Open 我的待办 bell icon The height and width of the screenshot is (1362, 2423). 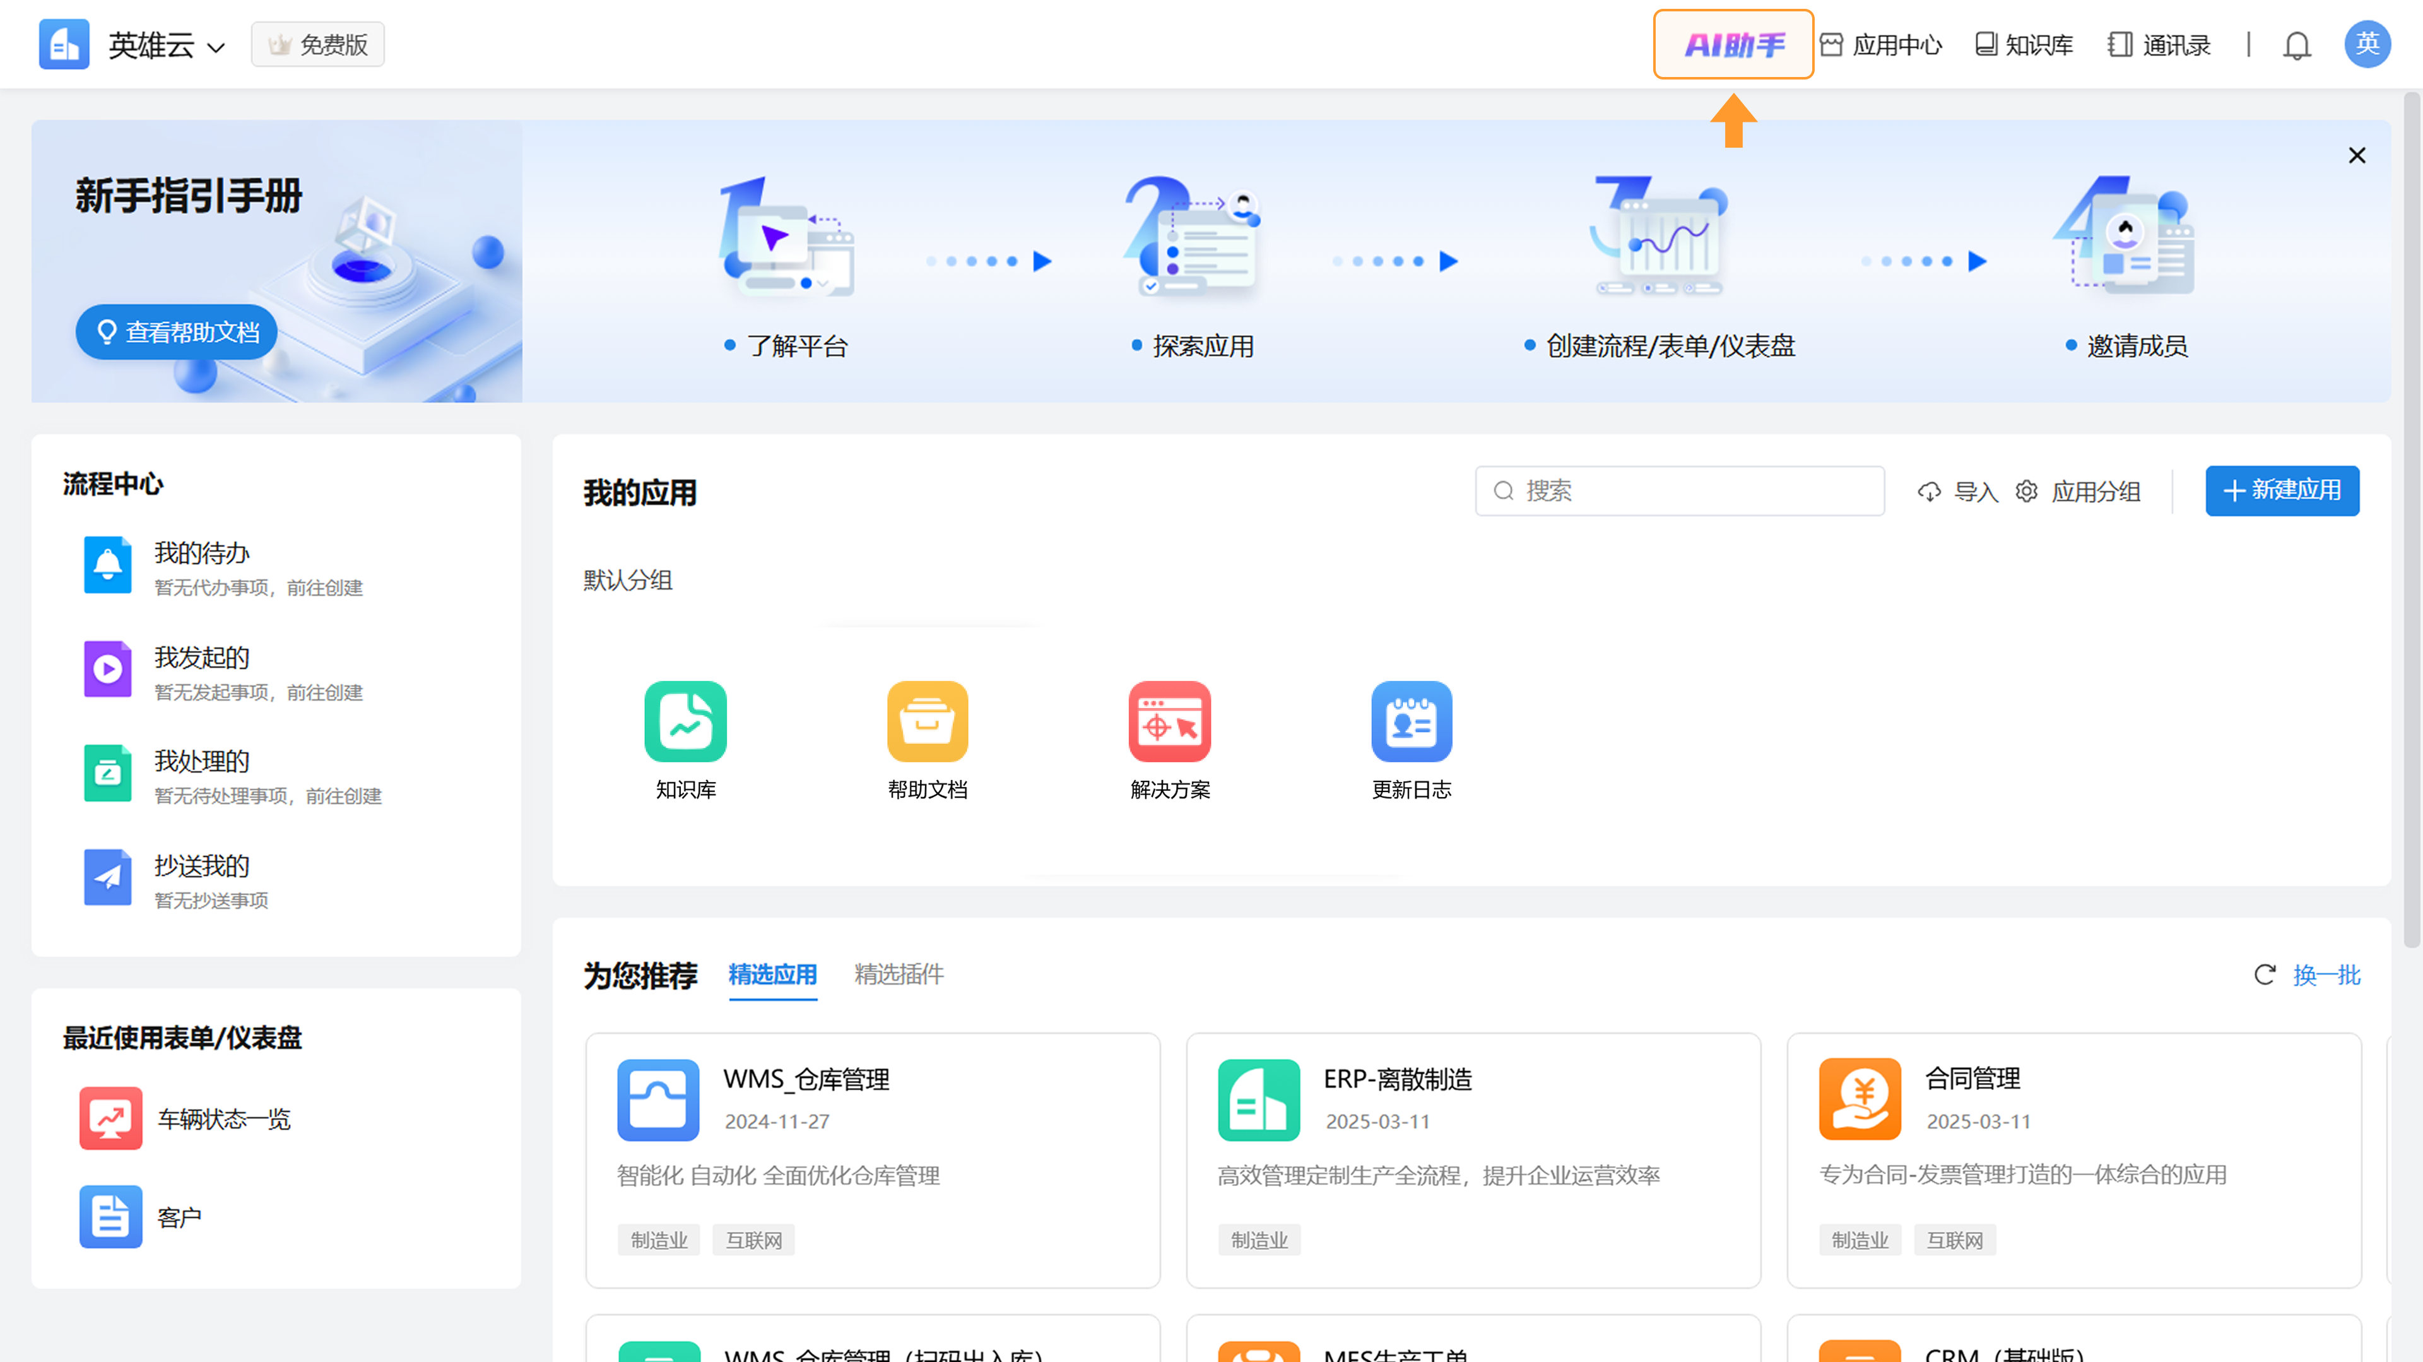point(107,566)
